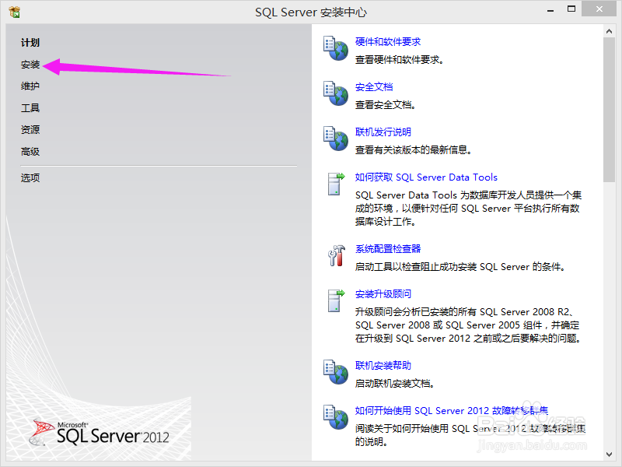
Task: Launch the 系统配置检查器 link
Action: click(x=387, y=248)
